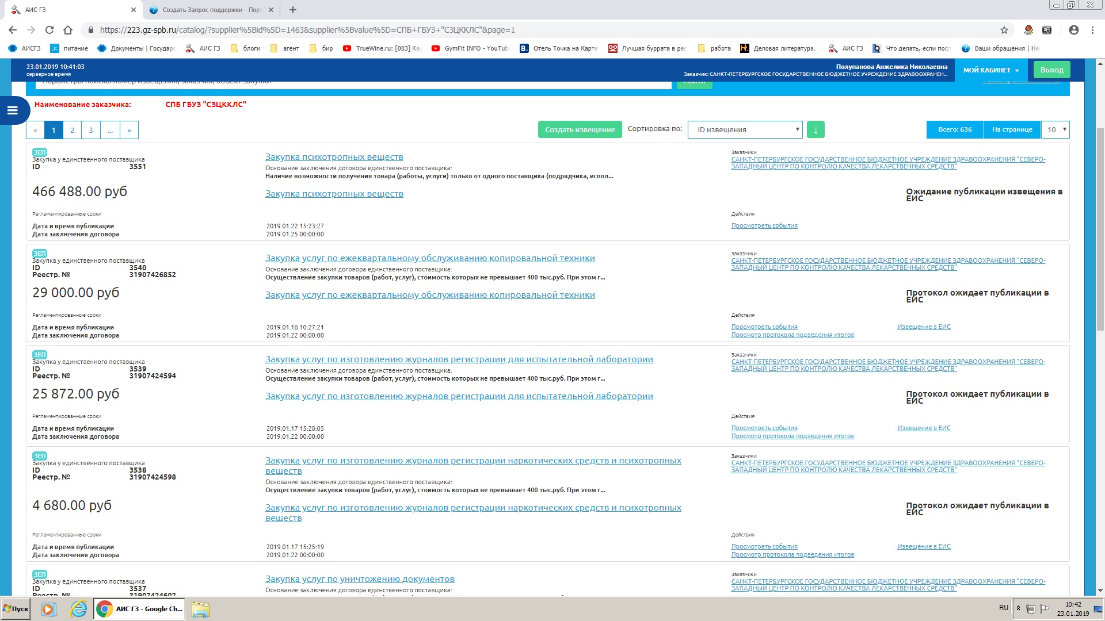The height and width of the screenshot is (621, 1105).
Task: Open the blue hamburger side menu
Action: coord(13,110)
